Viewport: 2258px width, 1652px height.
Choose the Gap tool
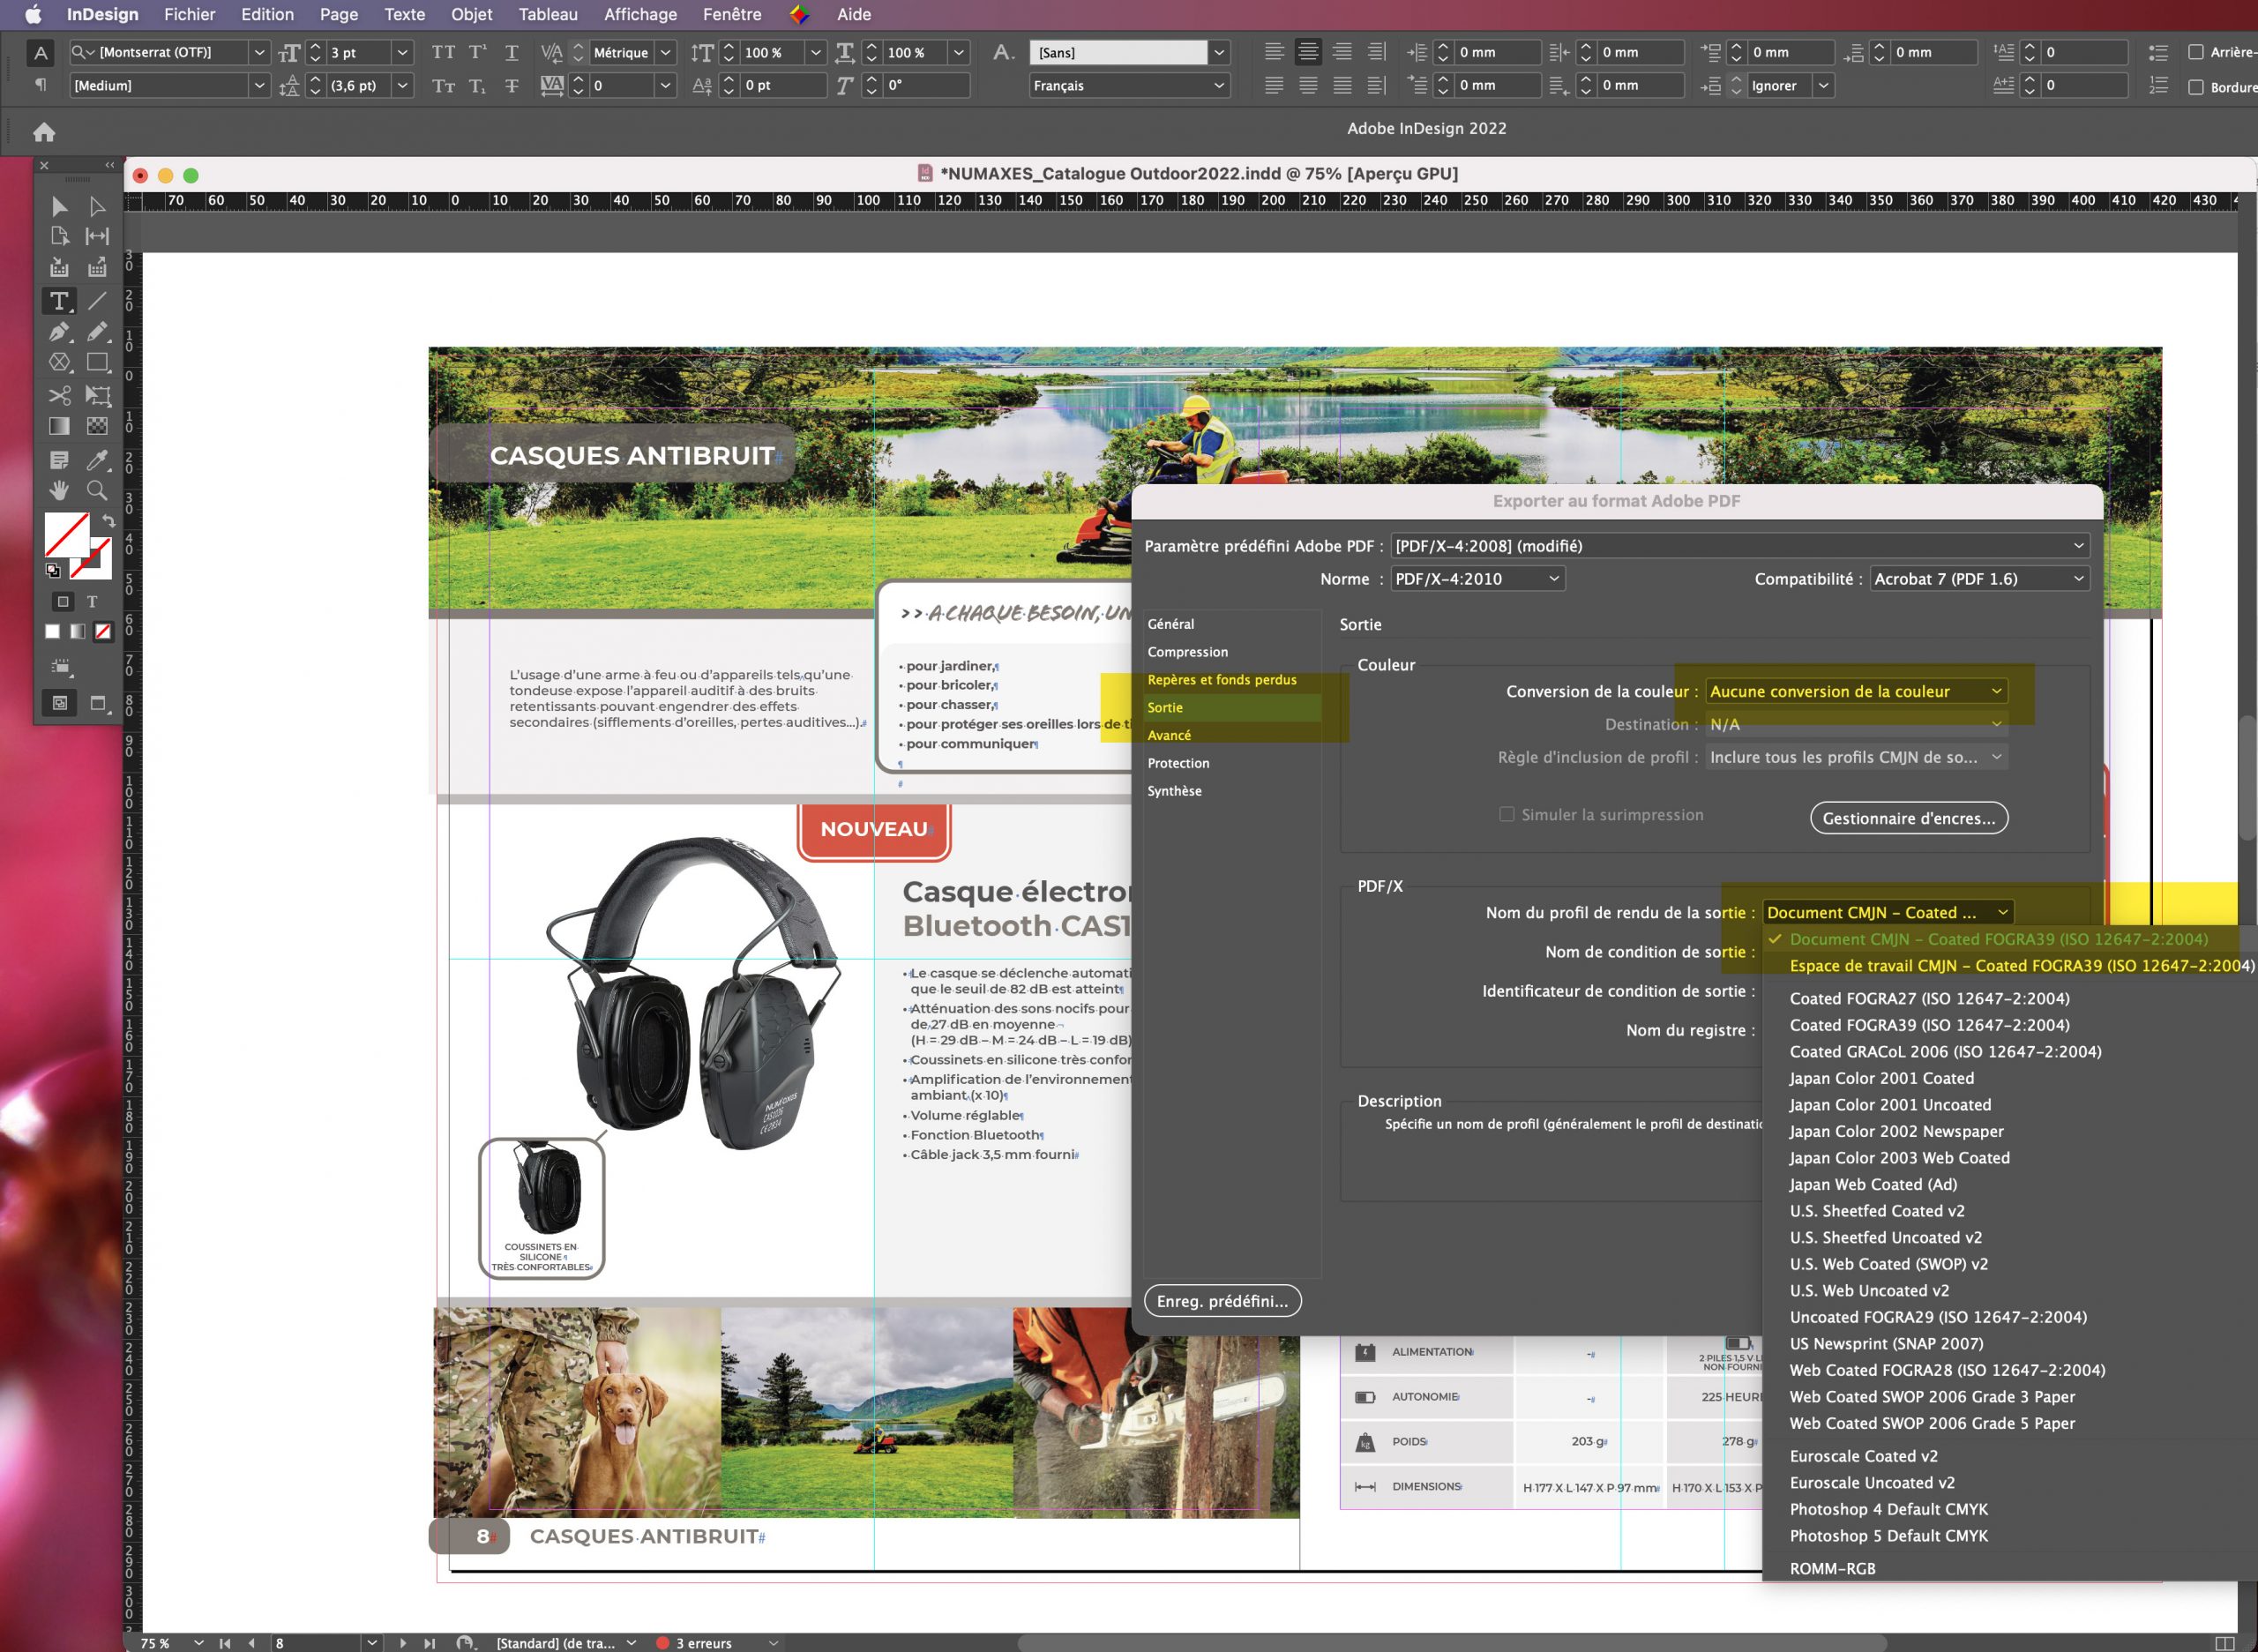coord(97,237)
